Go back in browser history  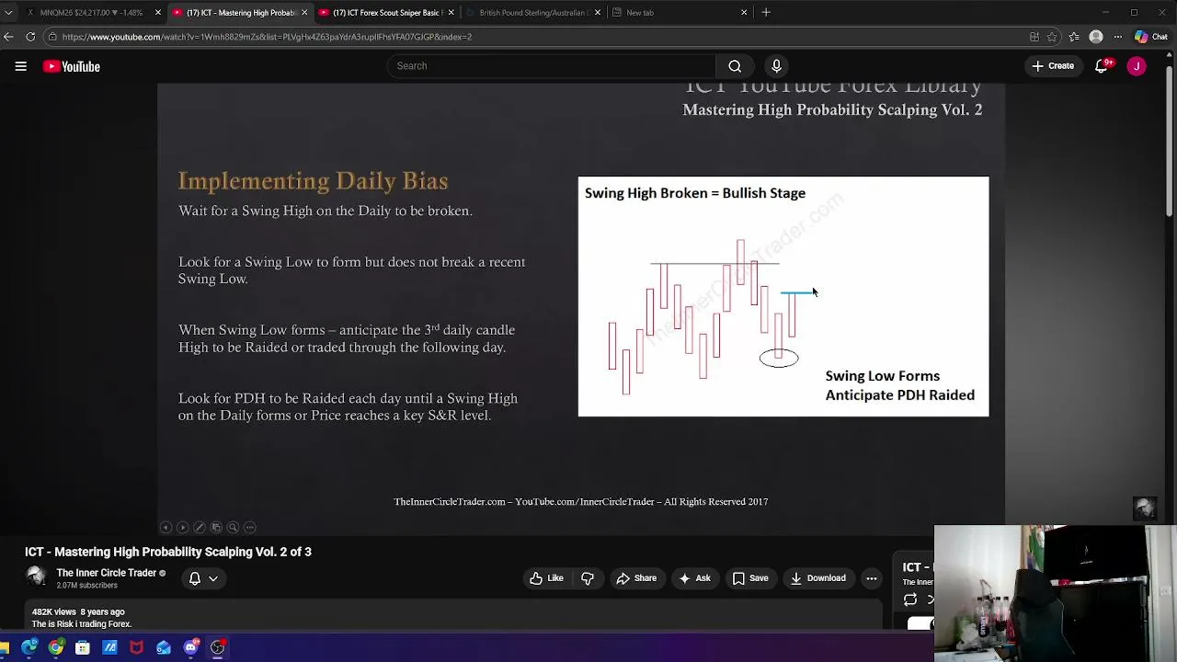pos(8,37)
